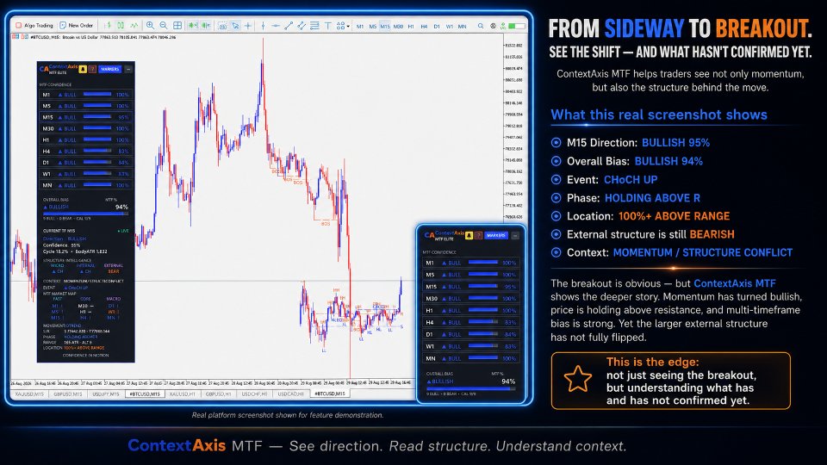
Task: Collapse the left ContextAxis panel with minus
Action: [x=128, y=69]
